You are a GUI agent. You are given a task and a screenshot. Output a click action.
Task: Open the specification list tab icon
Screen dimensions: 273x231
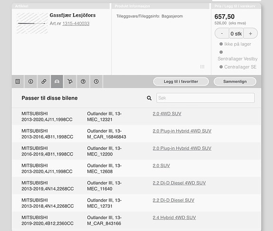[x=18, y=82]
